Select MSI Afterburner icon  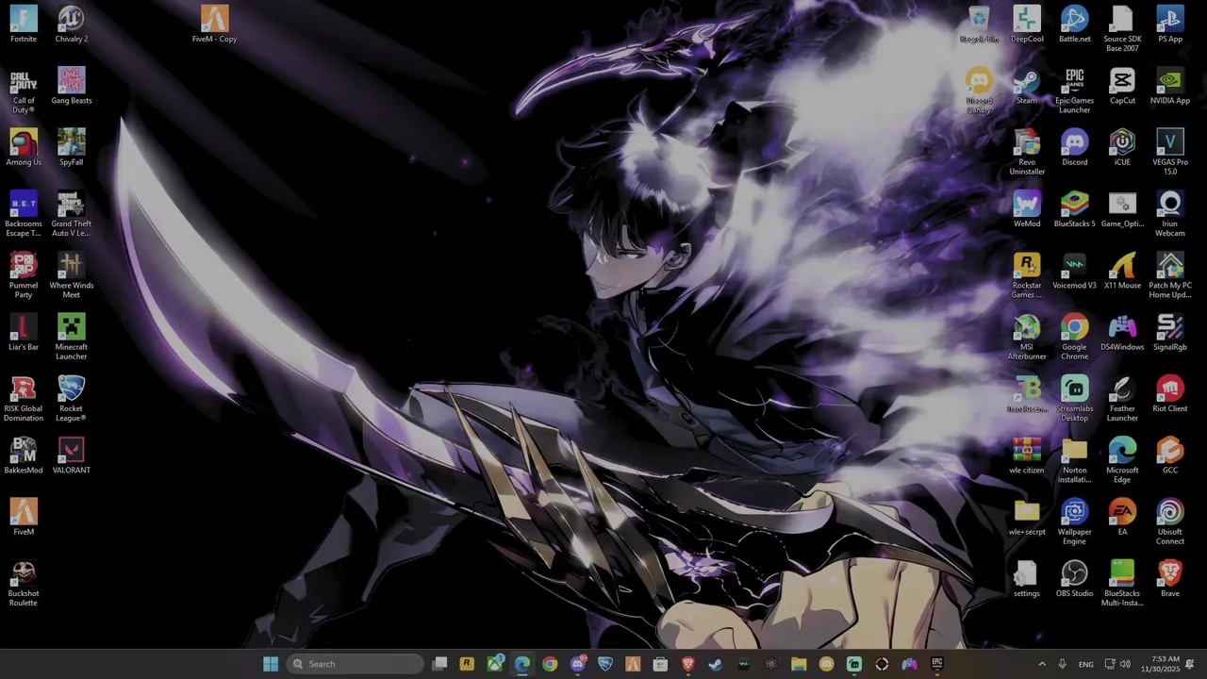pyautogui.click(x=1027, y=337)
